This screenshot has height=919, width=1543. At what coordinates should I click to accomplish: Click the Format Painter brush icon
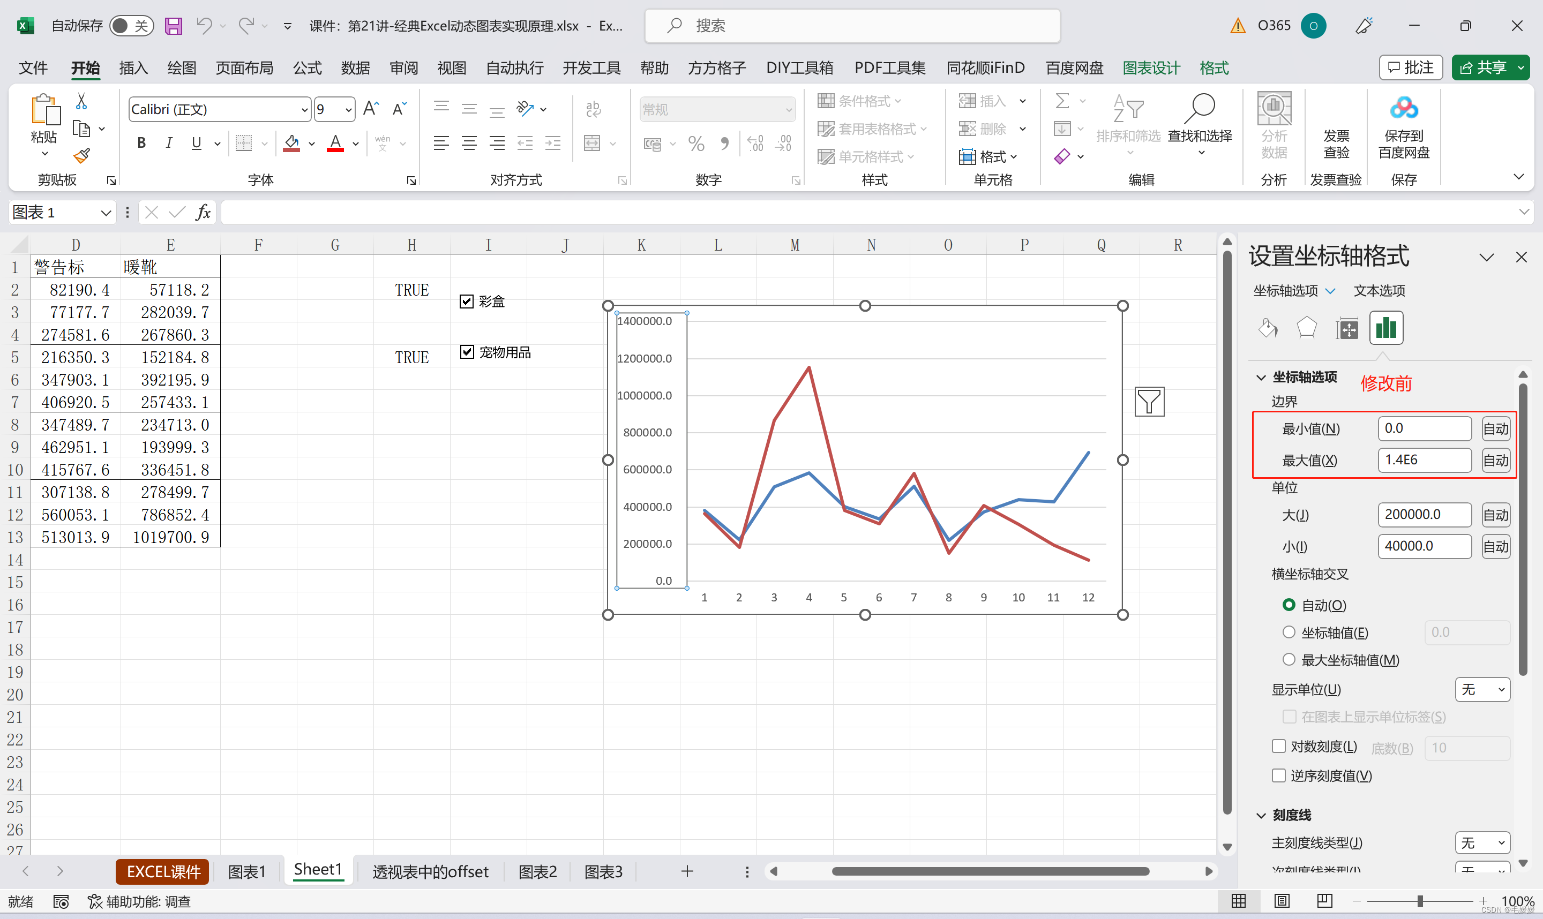[81, 155]
